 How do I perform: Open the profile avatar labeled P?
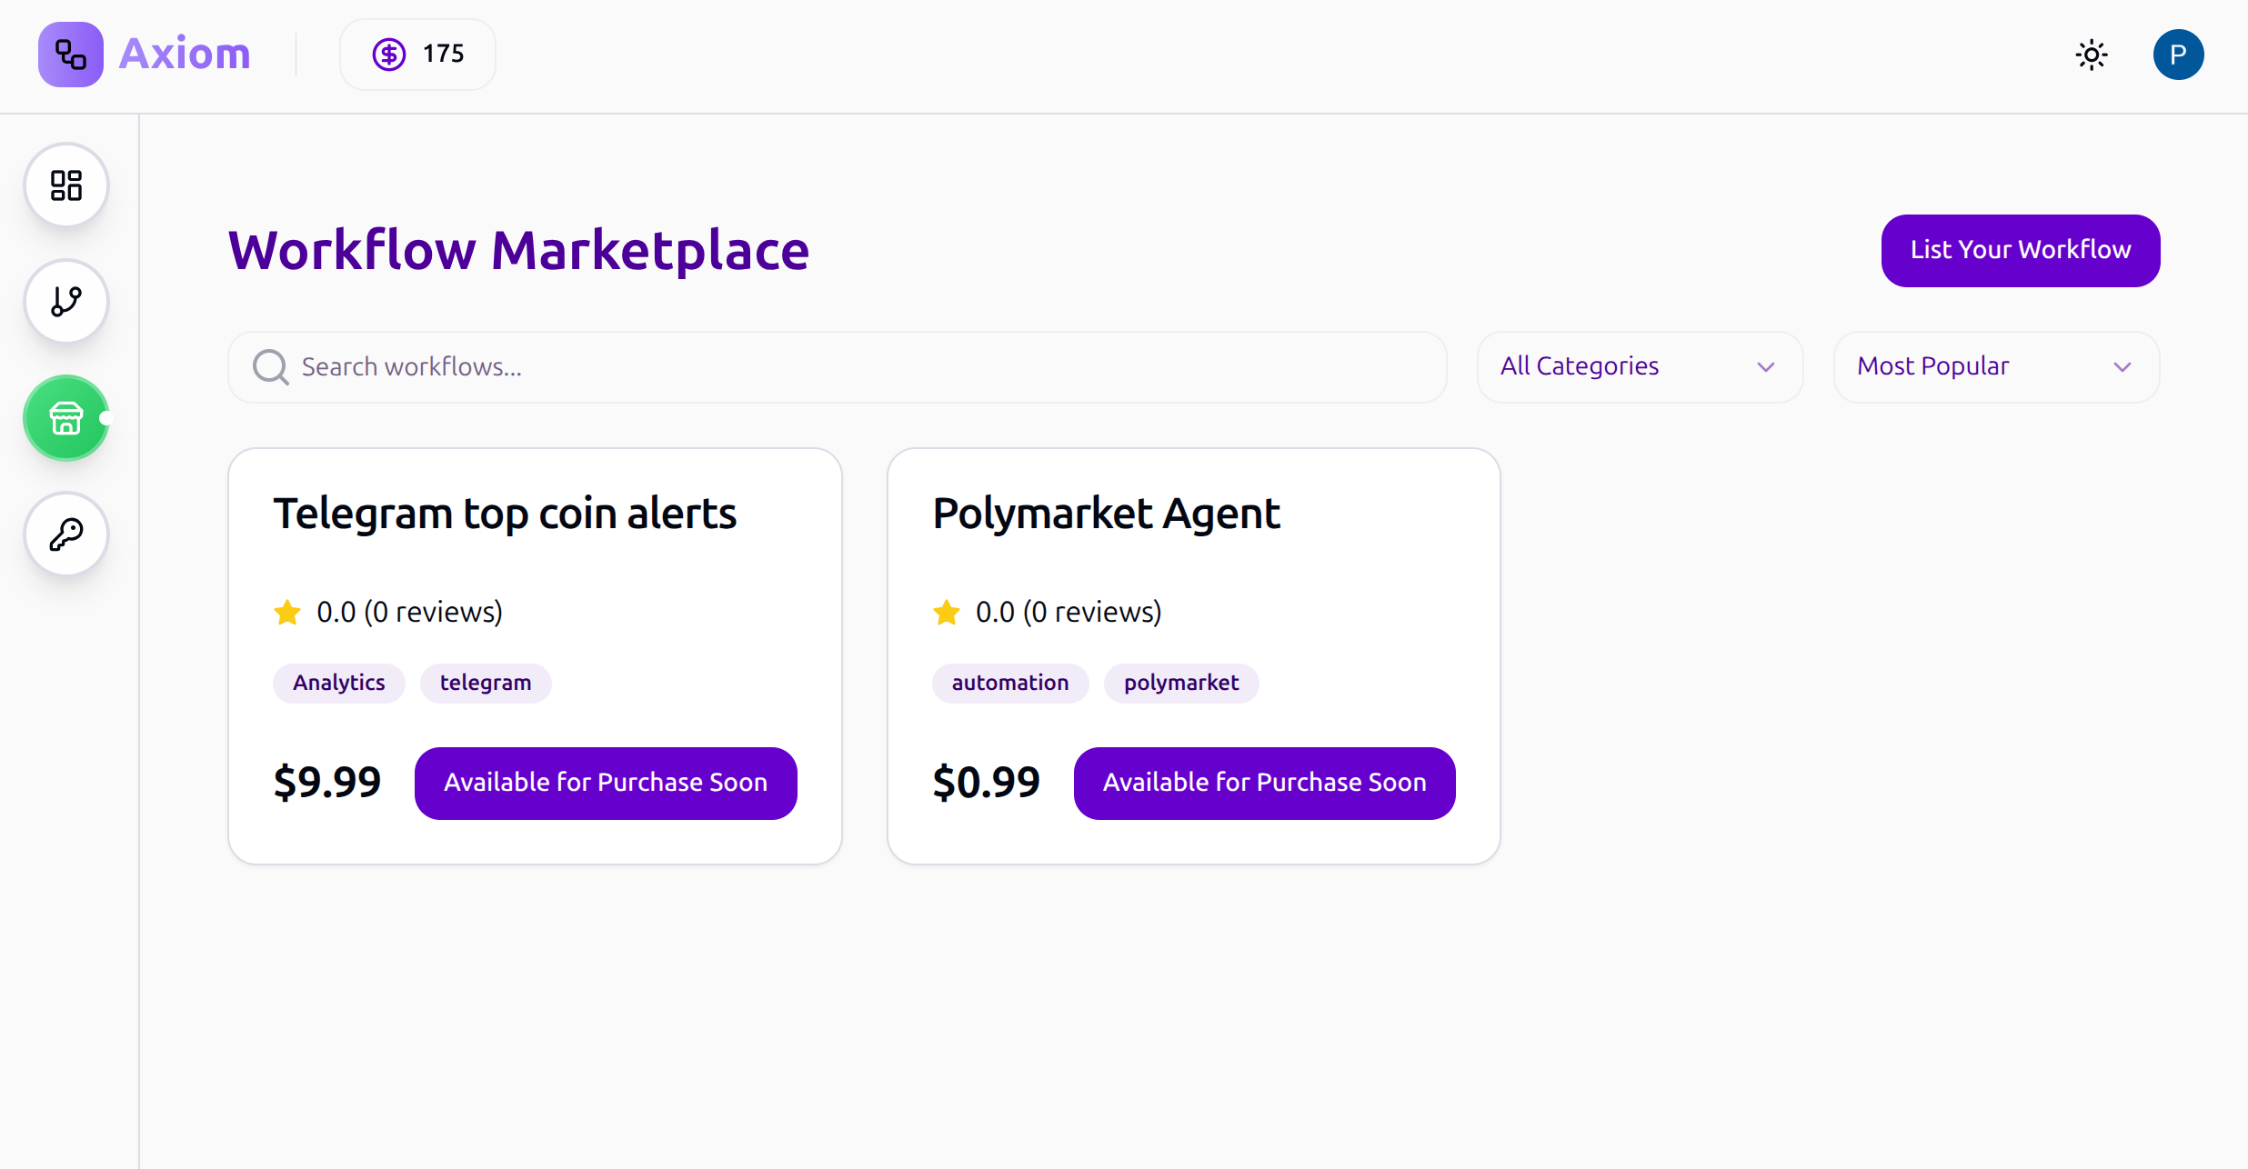pos(2178,55)
